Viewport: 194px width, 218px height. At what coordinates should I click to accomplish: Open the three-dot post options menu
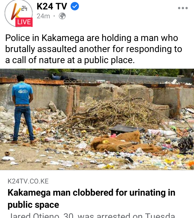coord(183,8)
